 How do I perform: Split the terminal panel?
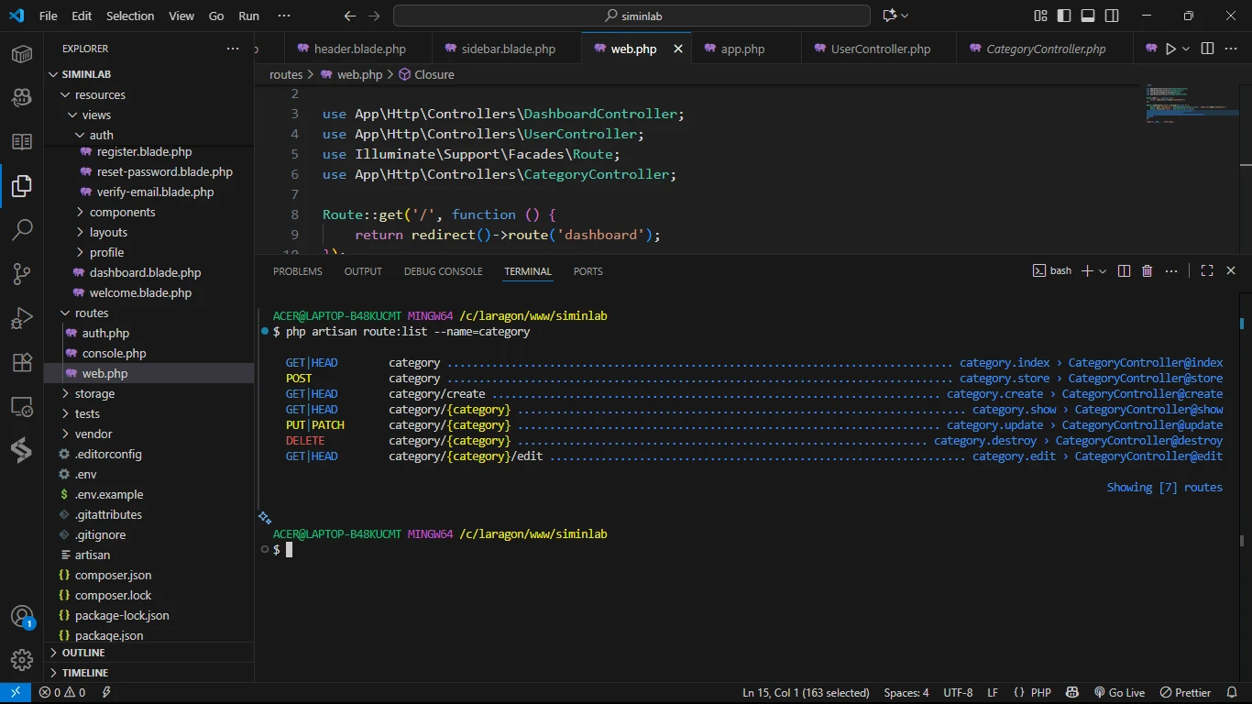click(x=1124, y=271)
